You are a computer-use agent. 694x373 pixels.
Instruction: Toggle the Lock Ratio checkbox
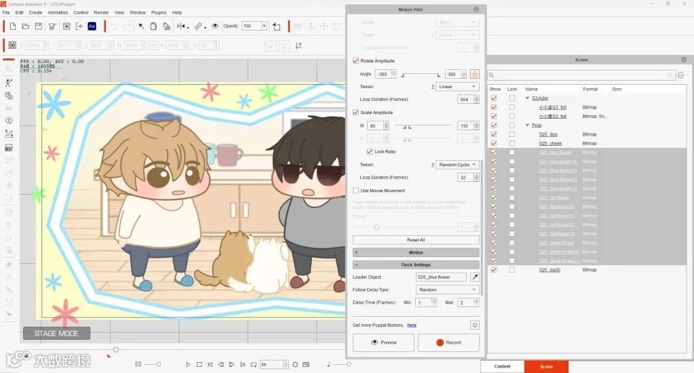(x=370, y=151)
